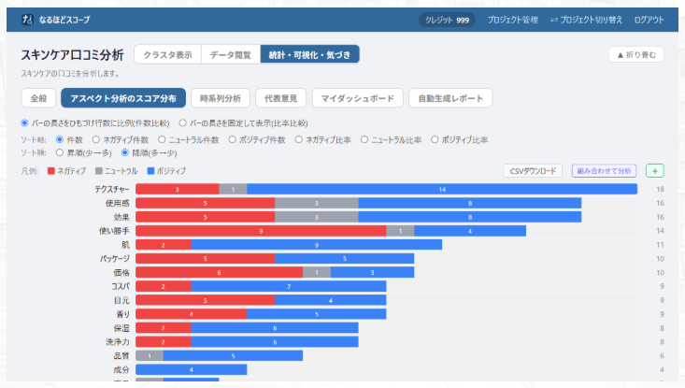Click the 価格 row label
This screenshot has height=388, width=685.
click(121, 273)
